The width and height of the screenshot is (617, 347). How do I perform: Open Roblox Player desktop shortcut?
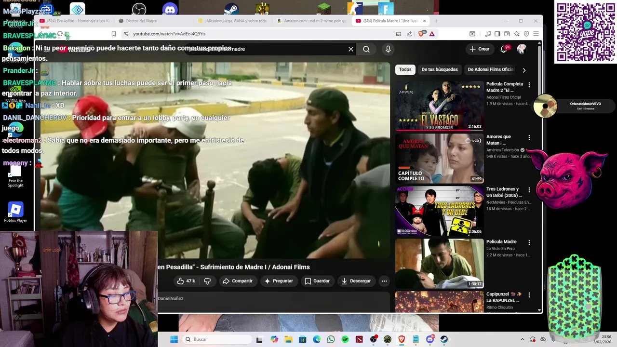[x=15, y=213]
